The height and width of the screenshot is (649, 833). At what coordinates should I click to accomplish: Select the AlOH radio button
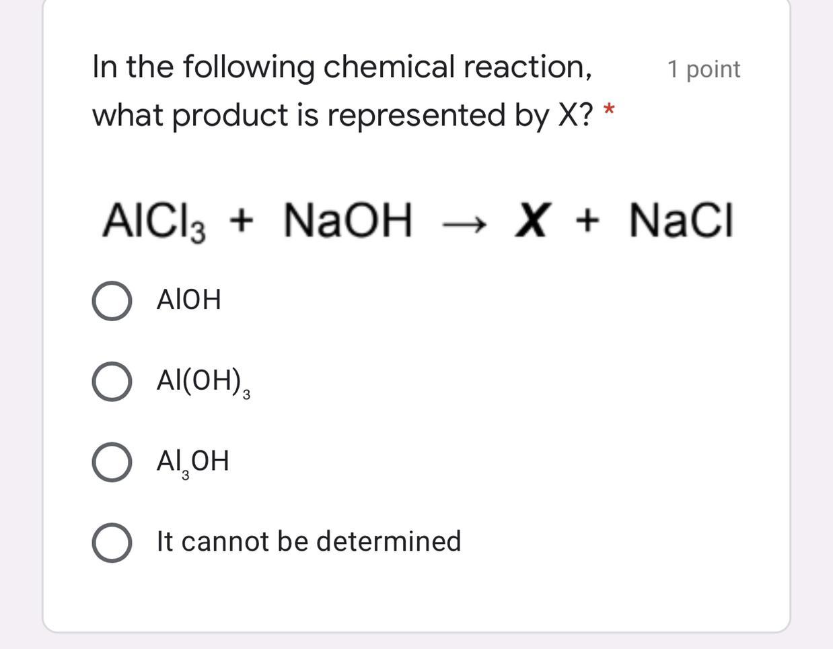112,301
